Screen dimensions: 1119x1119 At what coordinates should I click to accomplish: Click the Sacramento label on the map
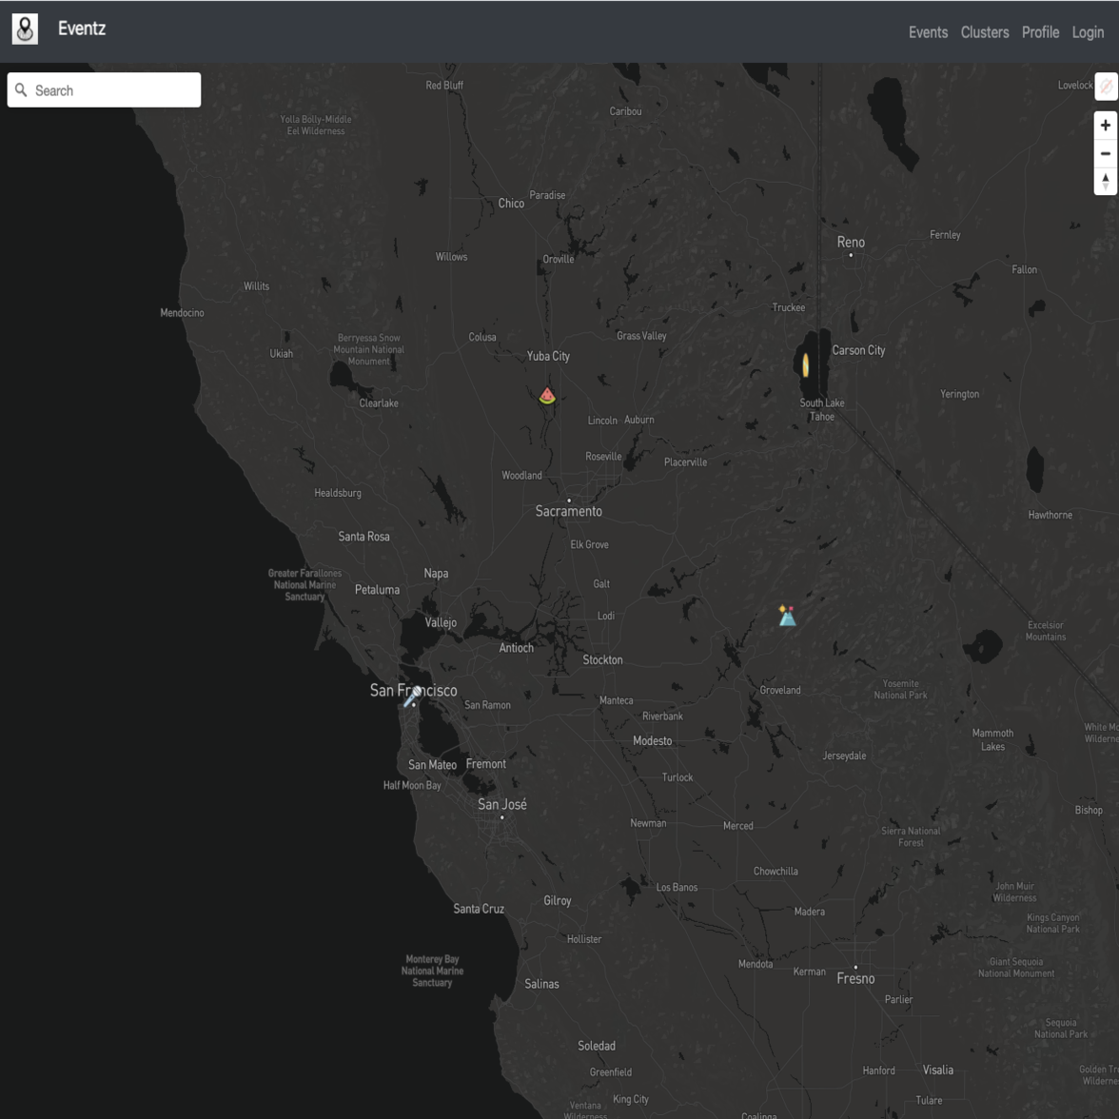568,512
